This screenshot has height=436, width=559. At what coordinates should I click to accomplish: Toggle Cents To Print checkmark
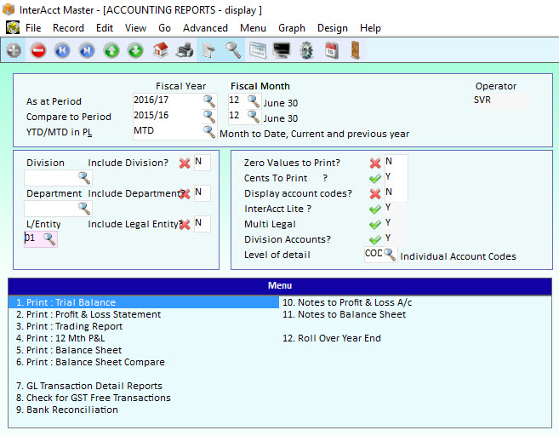(x=375, y=178)
